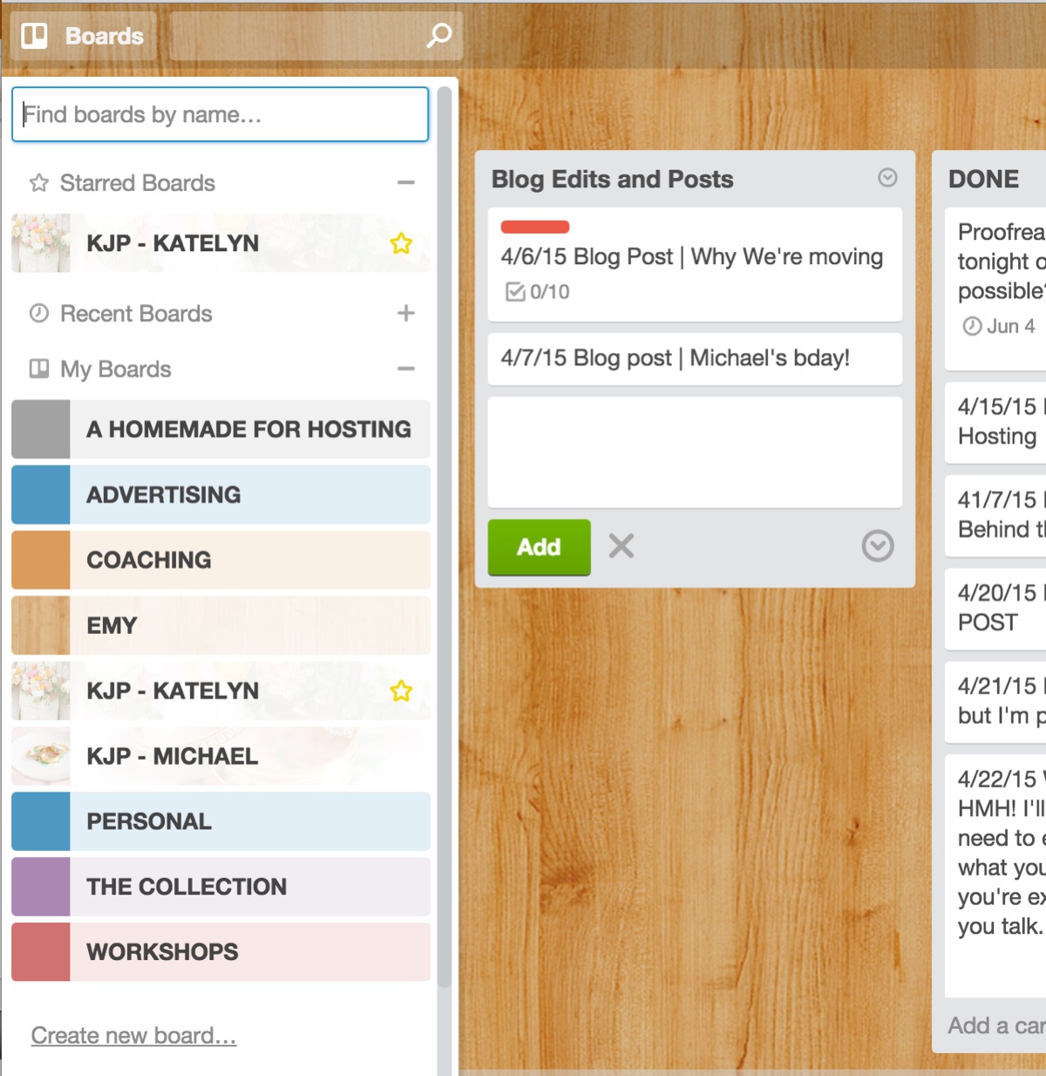Image resolution: width=1046 pixels, height=1076 pixels.
Task: Open the ADVERTISING board
Action: (x=221, y=494)
